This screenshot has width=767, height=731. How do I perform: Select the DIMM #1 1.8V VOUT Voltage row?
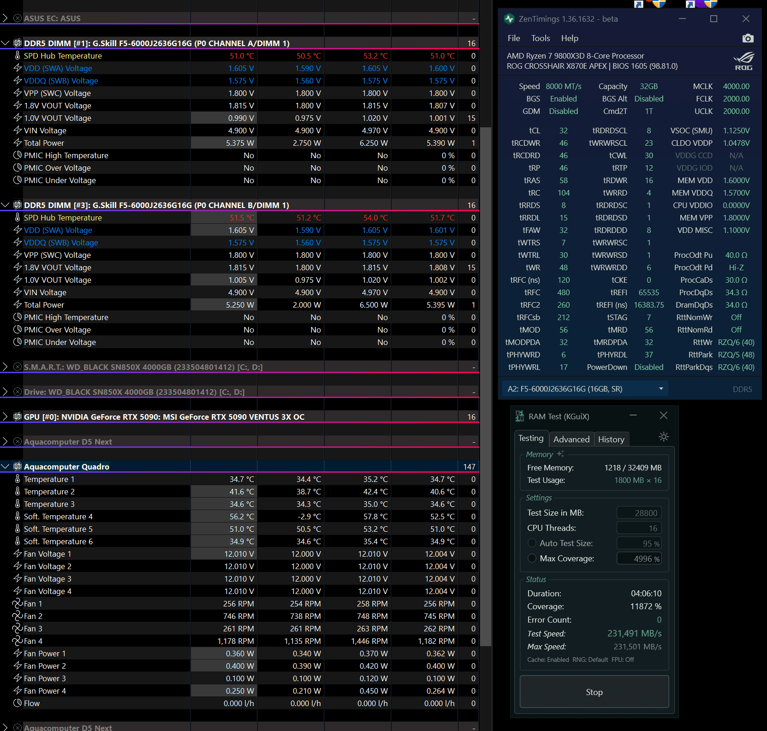pyautogui.click(x=239, y=106)
